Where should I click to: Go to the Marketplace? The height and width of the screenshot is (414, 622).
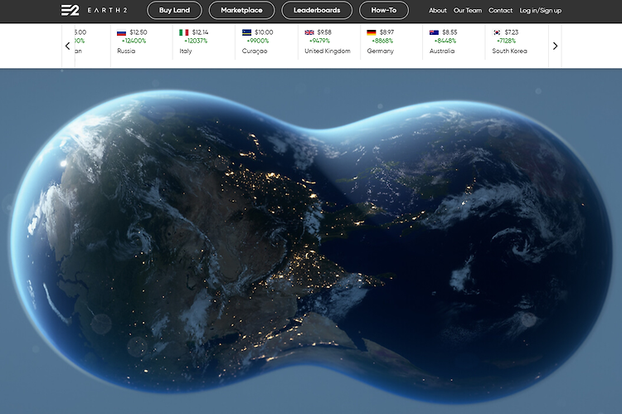(x=241, y=10)
